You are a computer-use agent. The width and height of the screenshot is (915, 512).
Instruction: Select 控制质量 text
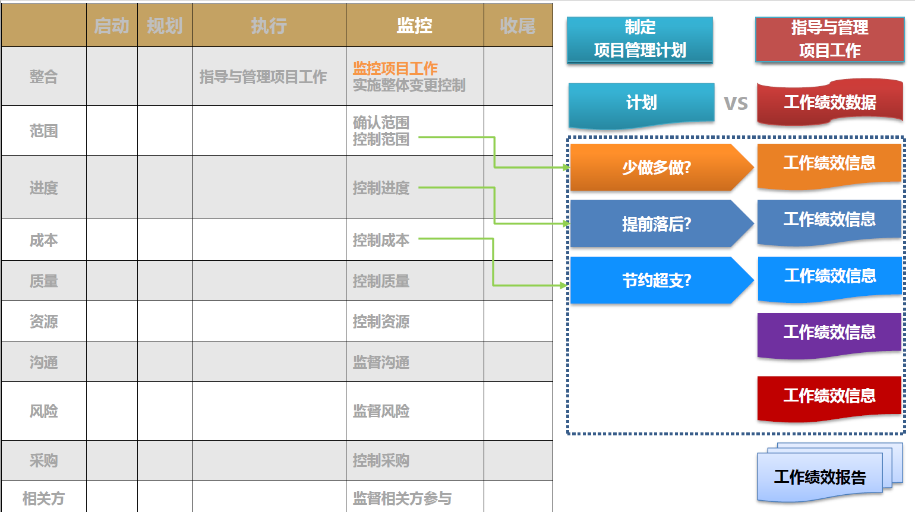[381, 280]
